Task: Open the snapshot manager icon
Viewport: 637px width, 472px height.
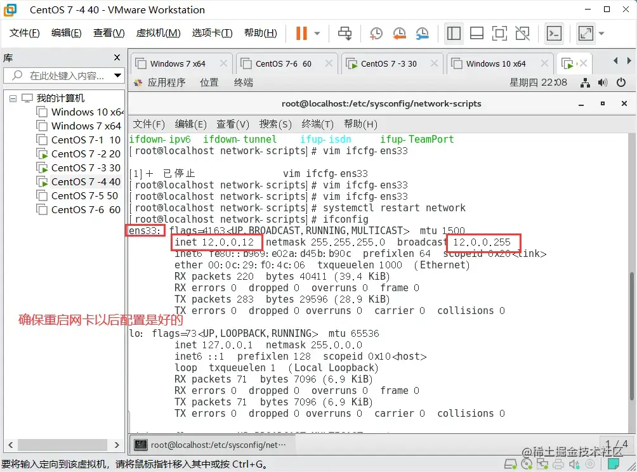Action: [x=423, y=34]
